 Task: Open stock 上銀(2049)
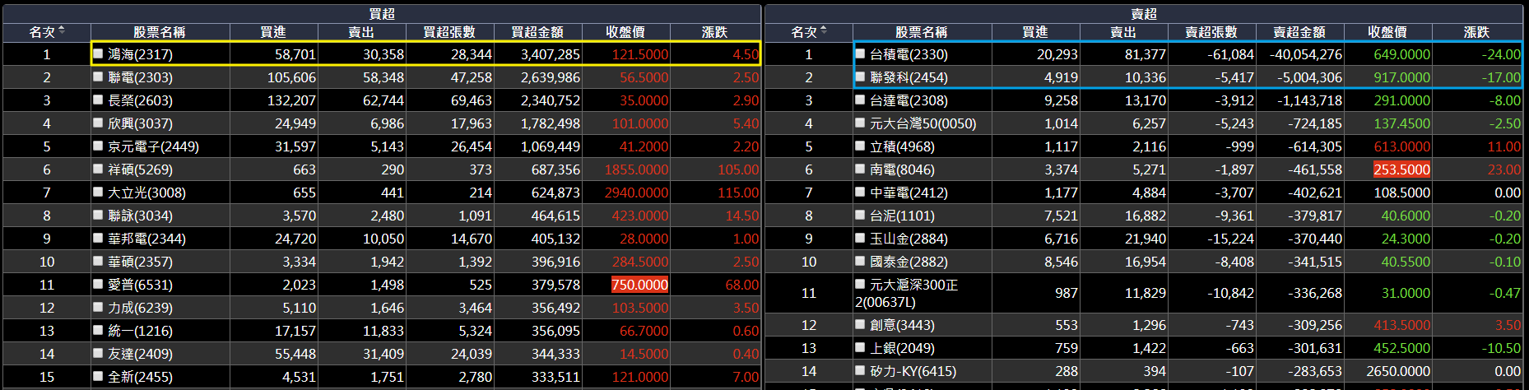903,348
